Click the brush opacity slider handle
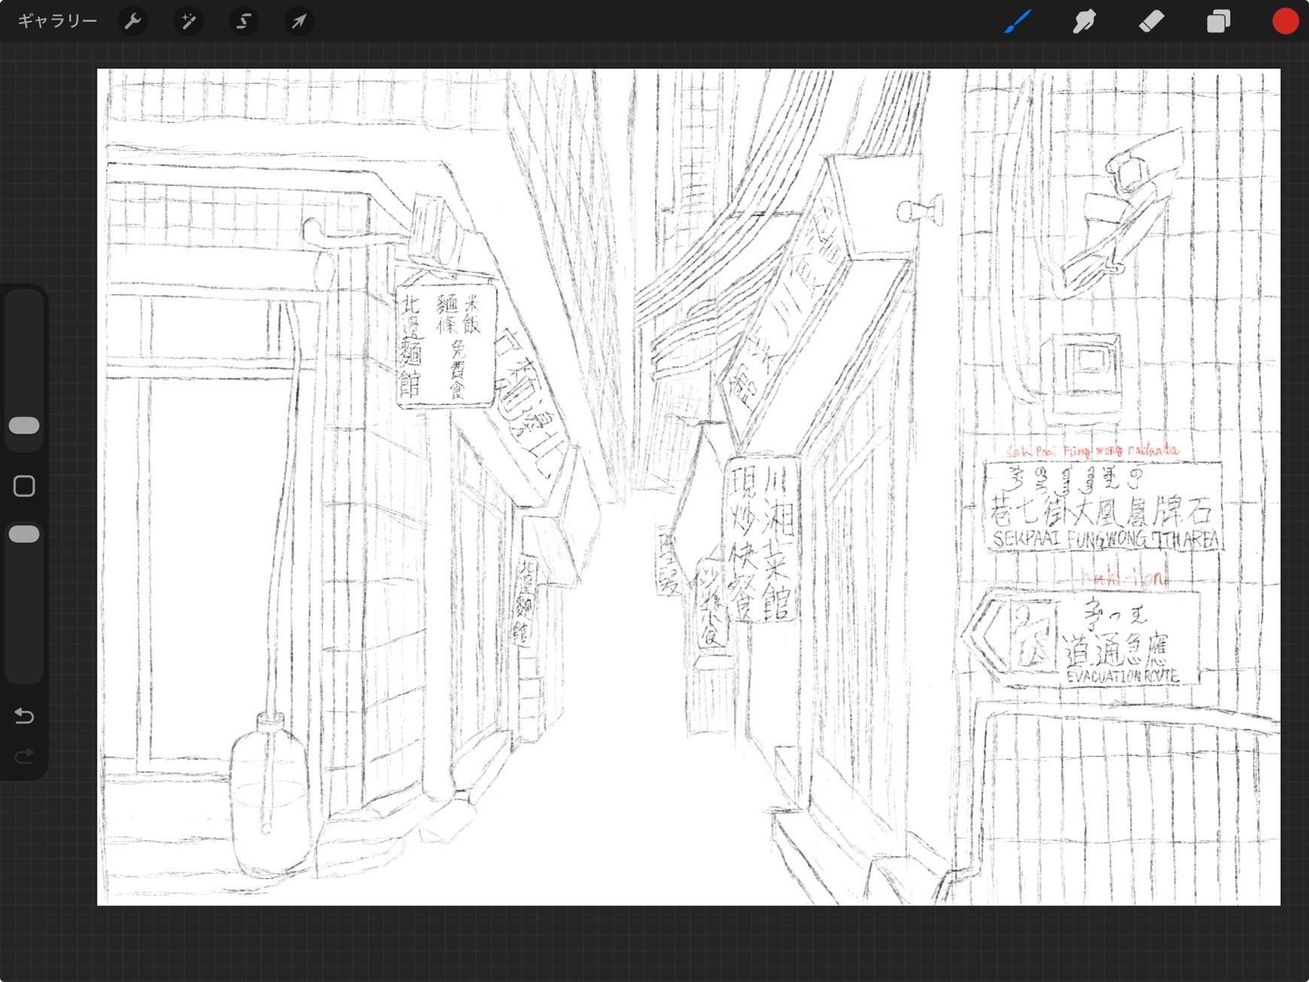The height and width of the screenshot is (982, 1309). pos(24,534)
